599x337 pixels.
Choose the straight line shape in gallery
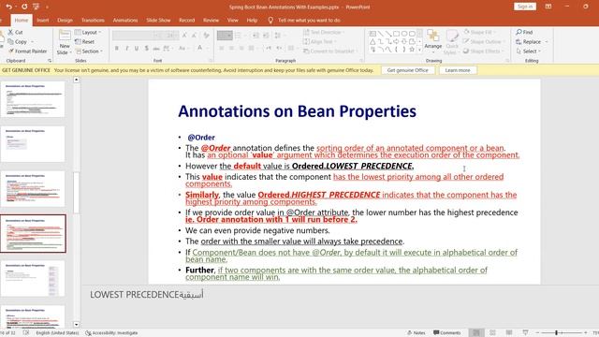click(x=381, y=34)
